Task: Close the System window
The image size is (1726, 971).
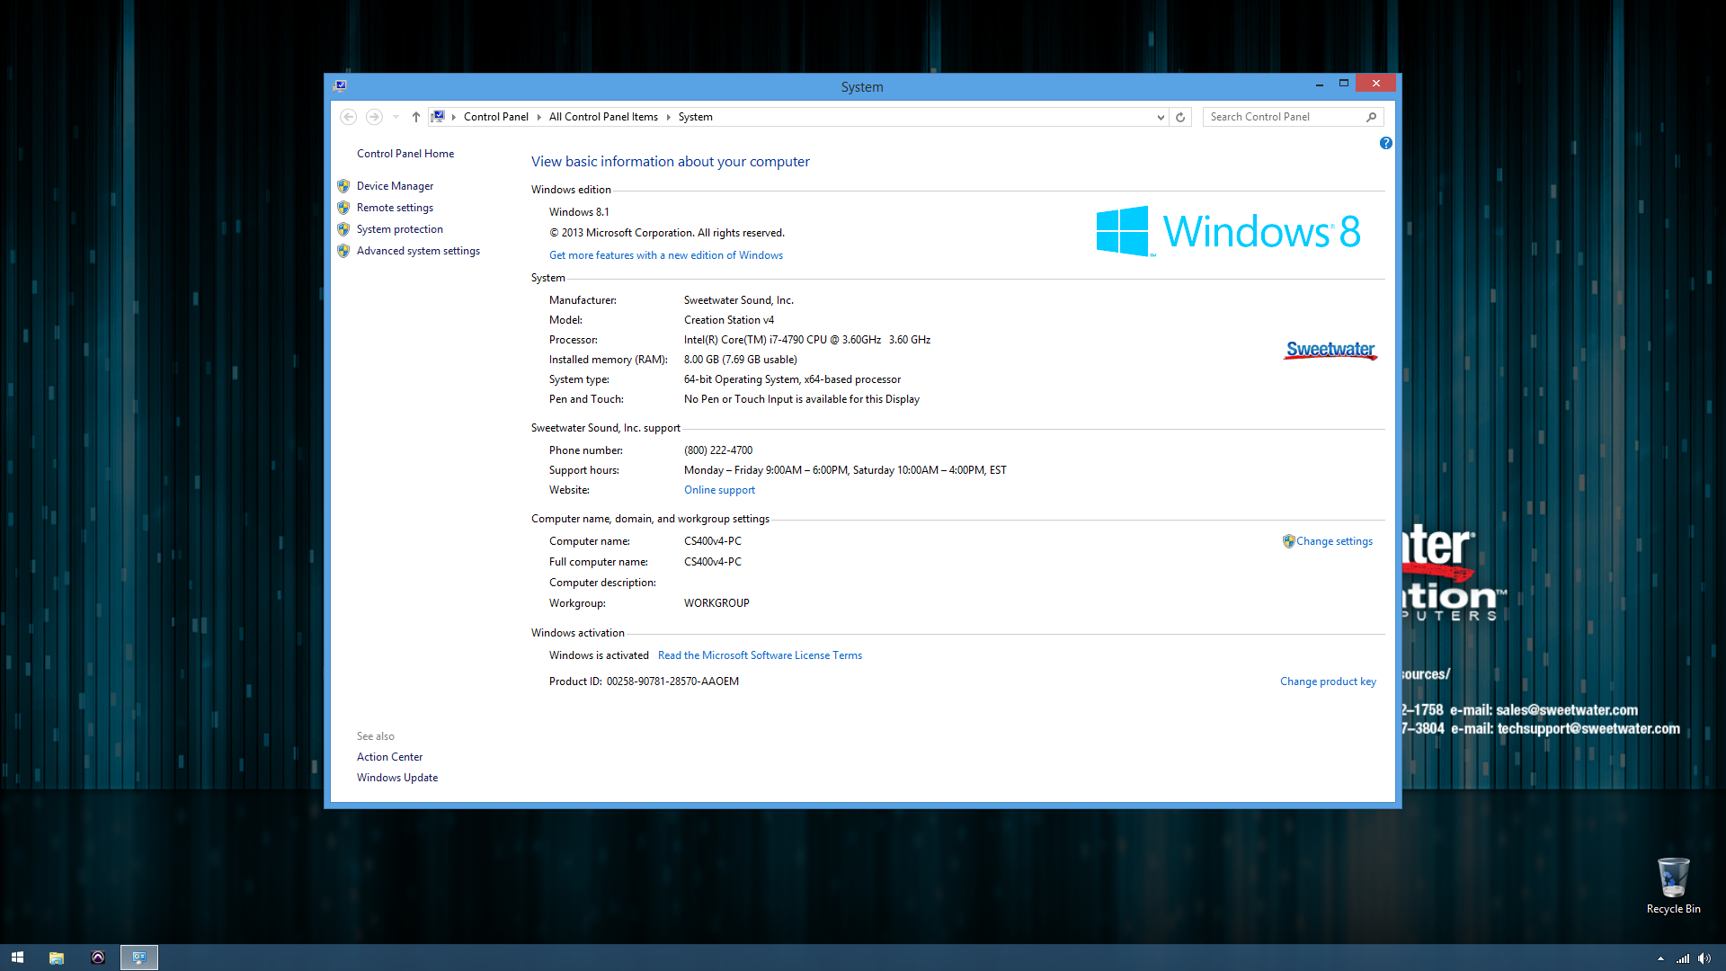Action: coord(1376,84)
